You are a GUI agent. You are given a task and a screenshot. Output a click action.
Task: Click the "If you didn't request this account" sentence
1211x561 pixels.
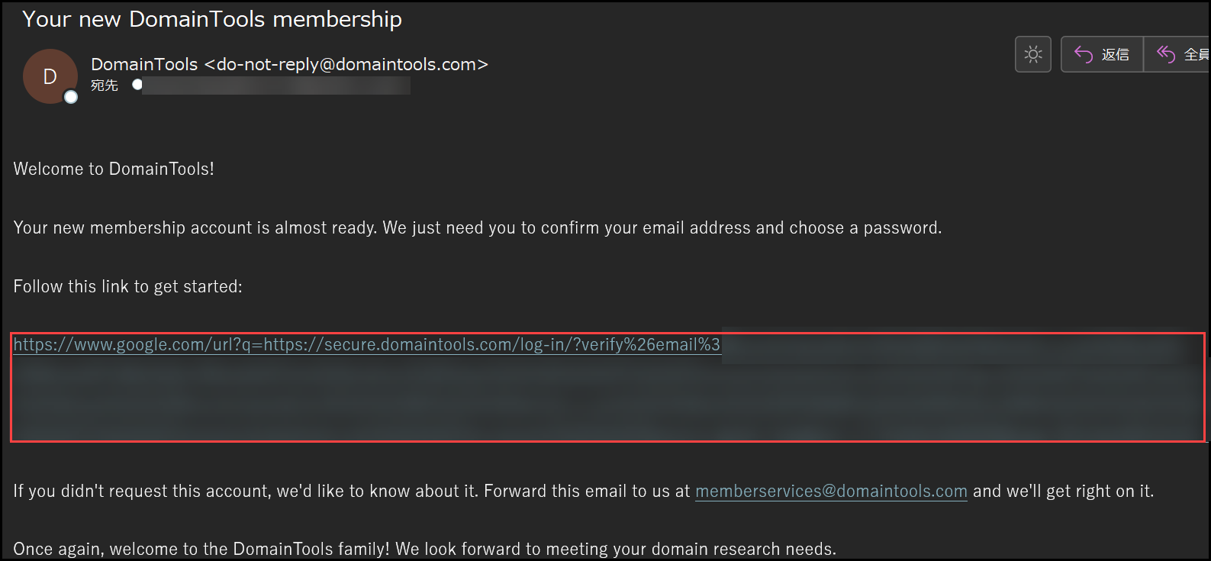point(351,492)
